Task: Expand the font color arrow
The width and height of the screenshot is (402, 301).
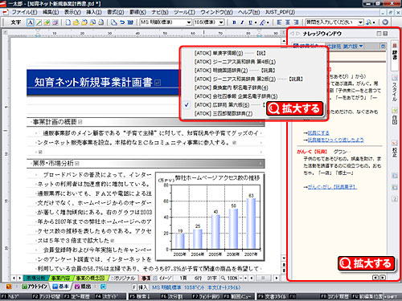Action: coord(268,22)
